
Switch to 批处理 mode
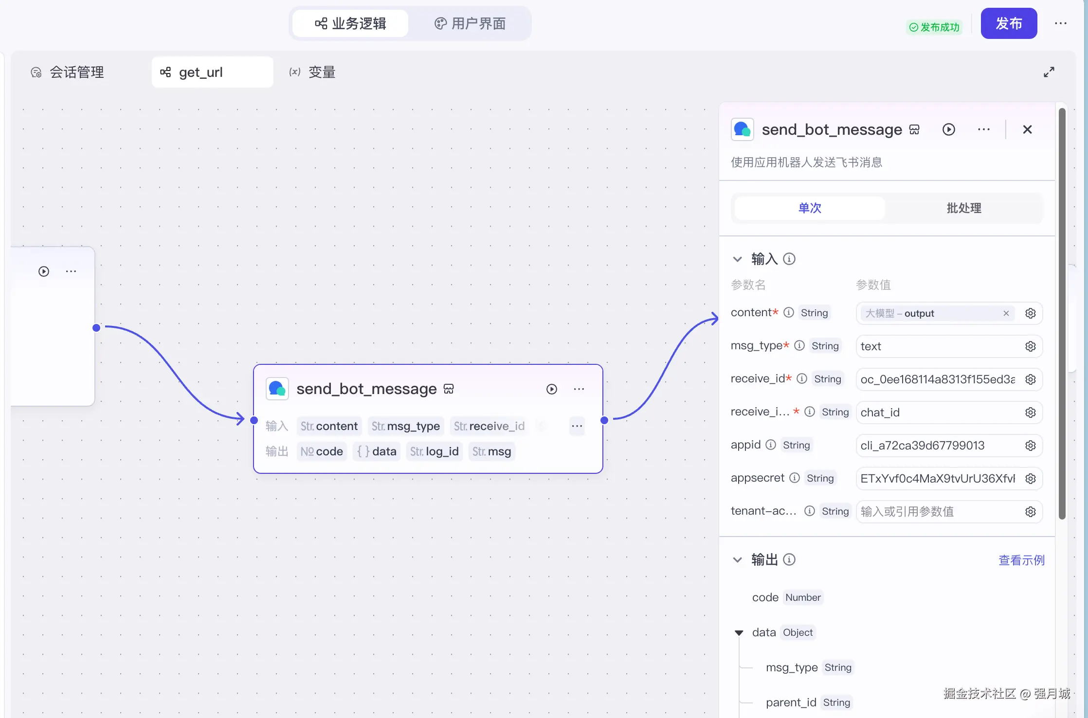tap(963, 208)
